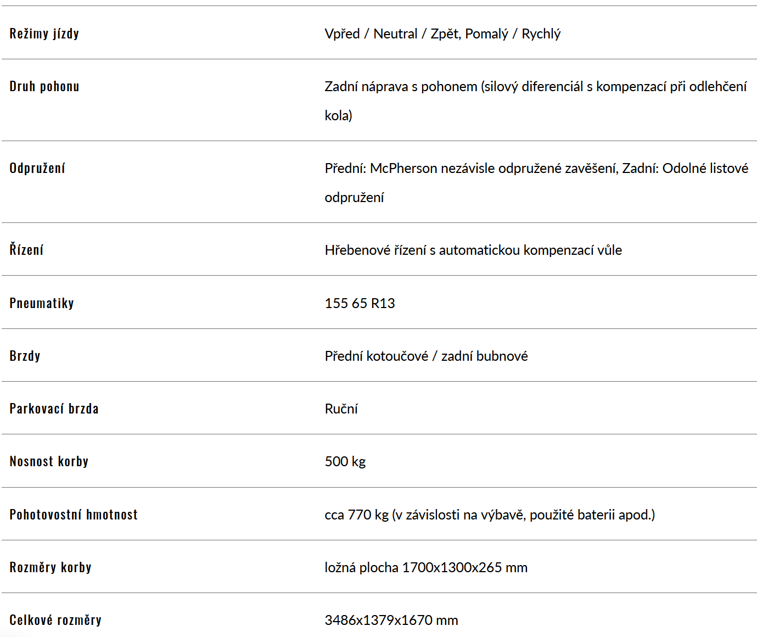Click the Ruční parking brake value
757x637 pixels.
point(341,409)
